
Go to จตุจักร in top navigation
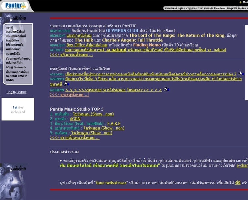point(181,8)
